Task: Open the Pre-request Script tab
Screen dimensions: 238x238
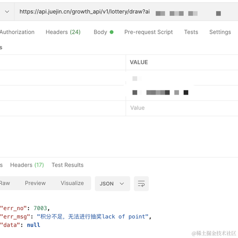Action: [x=148, y=32]
